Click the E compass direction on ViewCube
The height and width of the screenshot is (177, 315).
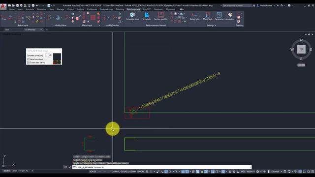(x=311, y=49)
